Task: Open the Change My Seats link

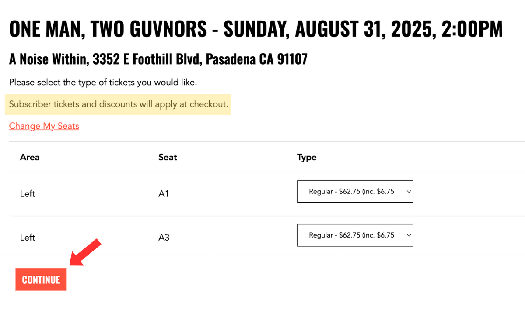Action: (44, 126)
